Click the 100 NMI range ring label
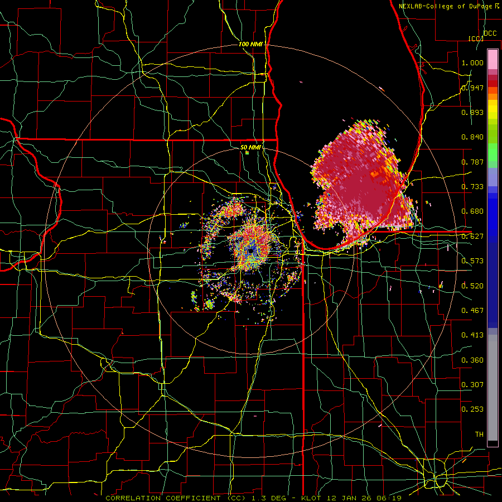Screen dimensions: 502x502 [x=250, y=44]
